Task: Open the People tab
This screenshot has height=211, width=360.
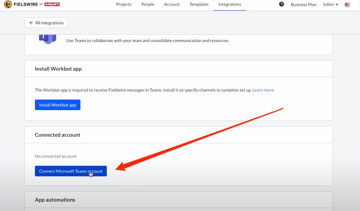Action: click(x=148, y=4)
